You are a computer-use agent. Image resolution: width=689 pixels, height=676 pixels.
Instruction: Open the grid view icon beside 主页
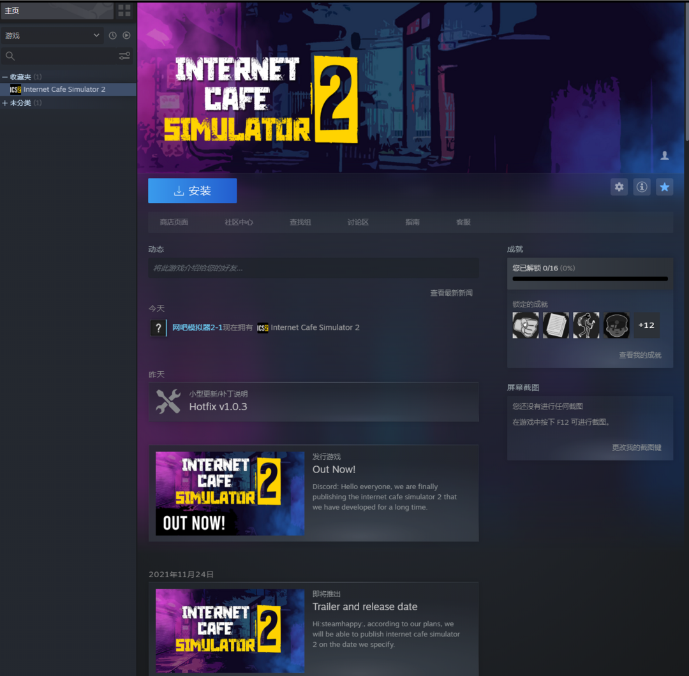(124, 11)
